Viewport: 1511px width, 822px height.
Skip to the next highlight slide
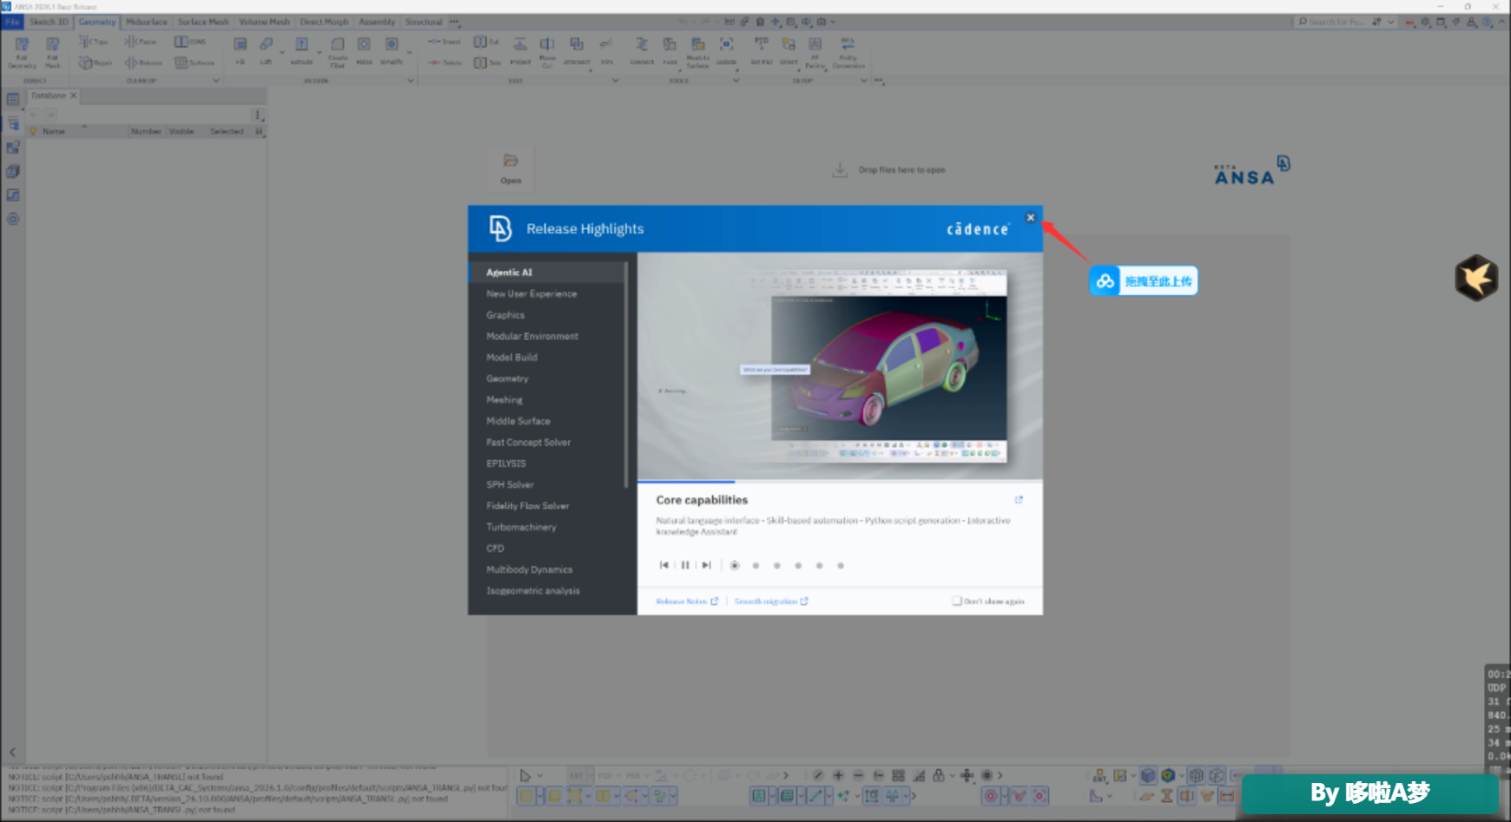[x=706, y=565]
